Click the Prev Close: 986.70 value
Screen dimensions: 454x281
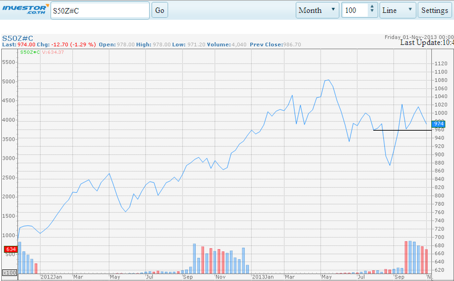292,44
